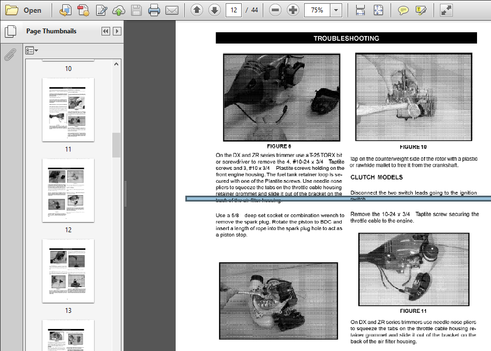Click the Figure 11 trimmer photo
This screenshot has width=491, height=351.
coord(414,269)
